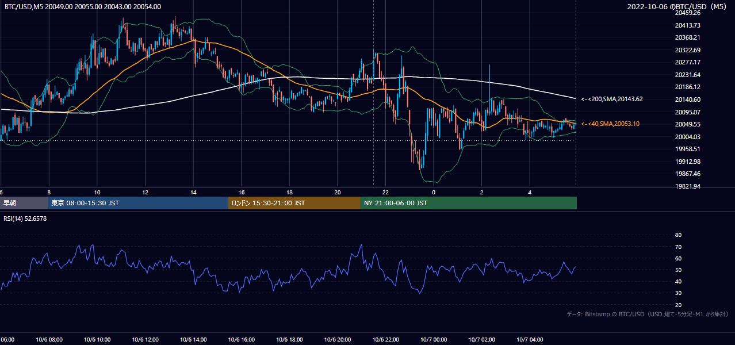Screen dimensions: 735x345
Task: Click the 10/6 18:00 time label
Action: pyautogui.click(x=289, y=340)
